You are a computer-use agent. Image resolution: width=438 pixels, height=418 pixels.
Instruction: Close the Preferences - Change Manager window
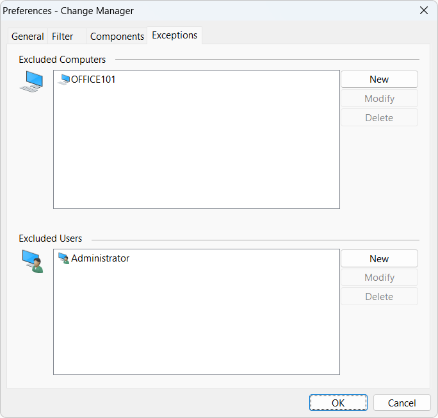[x=423, y=10]
